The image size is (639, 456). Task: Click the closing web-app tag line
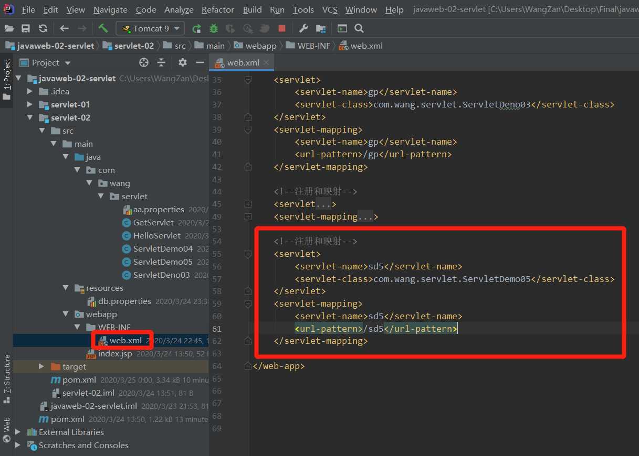coord(278,366)
